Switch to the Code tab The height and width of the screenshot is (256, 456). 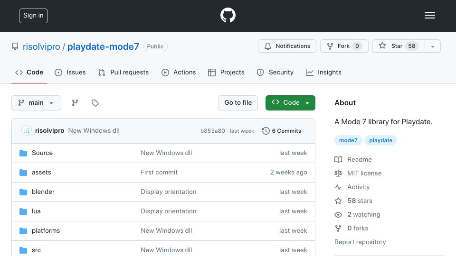point(29,72)
